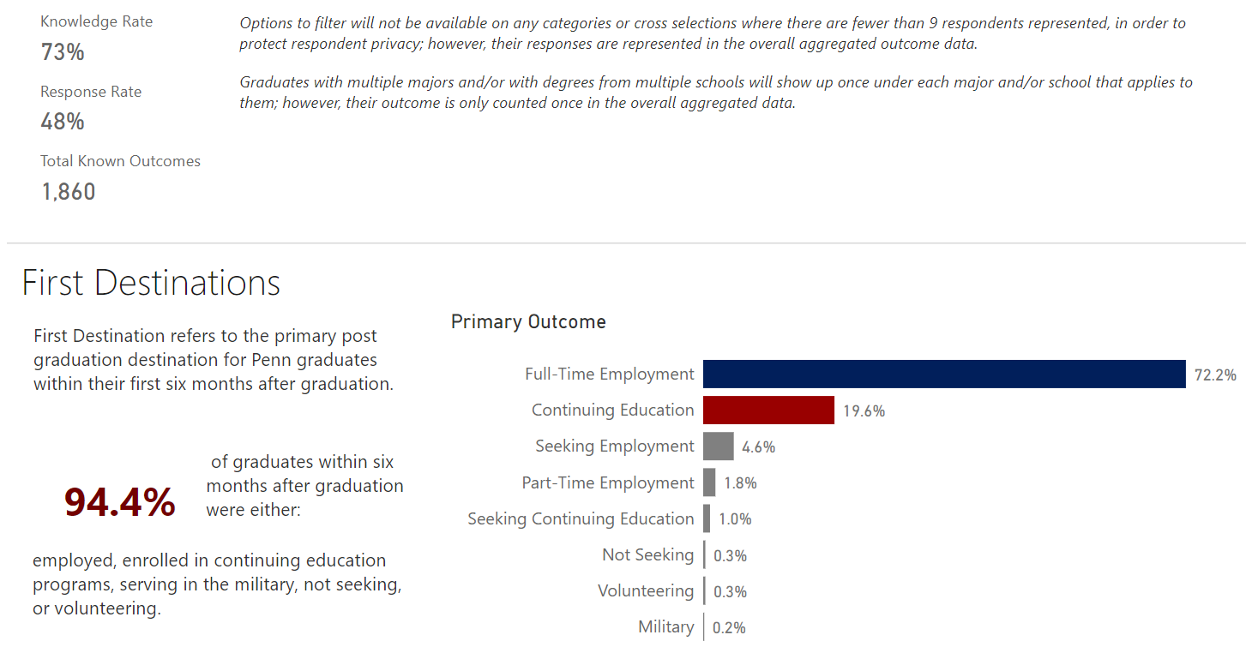Click the Response Rate 48% value

[x=63, y=122]
